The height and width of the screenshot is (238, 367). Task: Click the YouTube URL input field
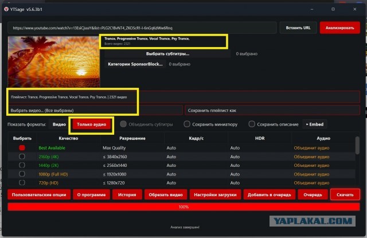[x=142, y=28]
